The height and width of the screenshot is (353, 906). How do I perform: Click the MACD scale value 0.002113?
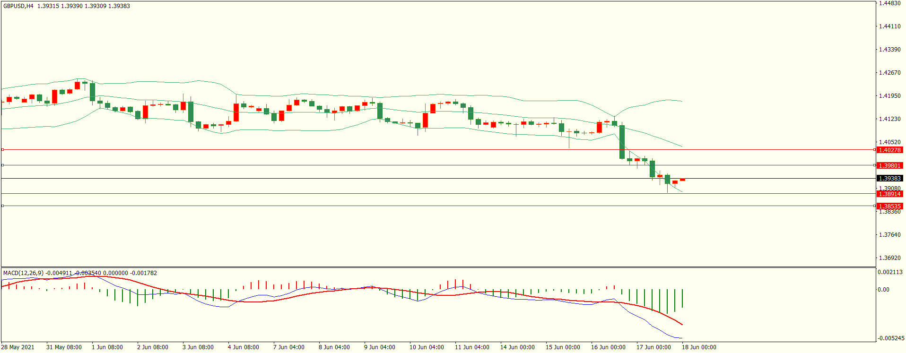(x=890, y=272)
